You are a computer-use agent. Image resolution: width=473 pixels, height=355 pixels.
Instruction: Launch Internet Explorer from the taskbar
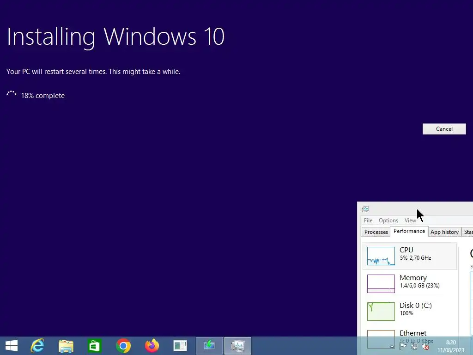pos(37,346)
